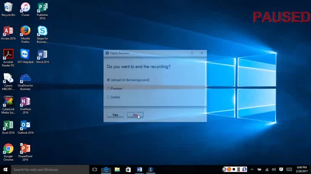Image resolution: width=311 pixels, height=174 pixels.
Task: Open the PowerPoint 2016 desktop shortcut
Action: click(x=25, y=149)
